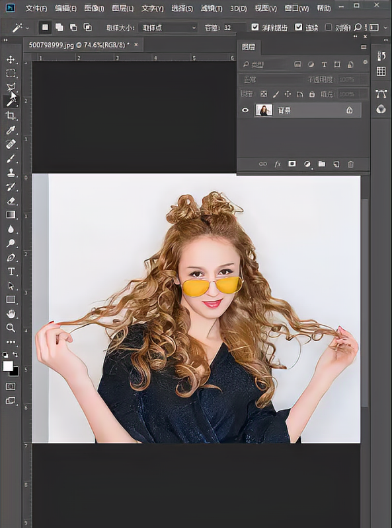Create a new layer in Layers panel
Viewport: 392px width, 528px height.
click(x=336, y=164)
